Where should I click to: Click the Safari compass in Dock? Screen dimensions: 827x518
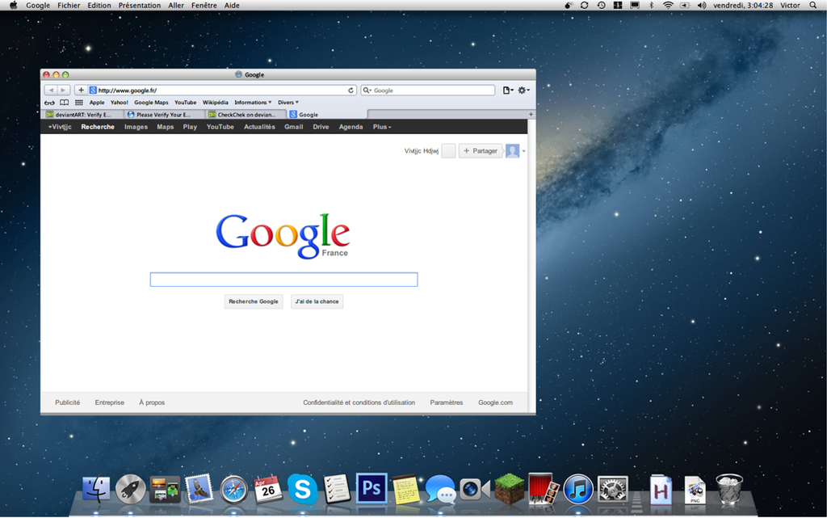click(x=233, y=490)
